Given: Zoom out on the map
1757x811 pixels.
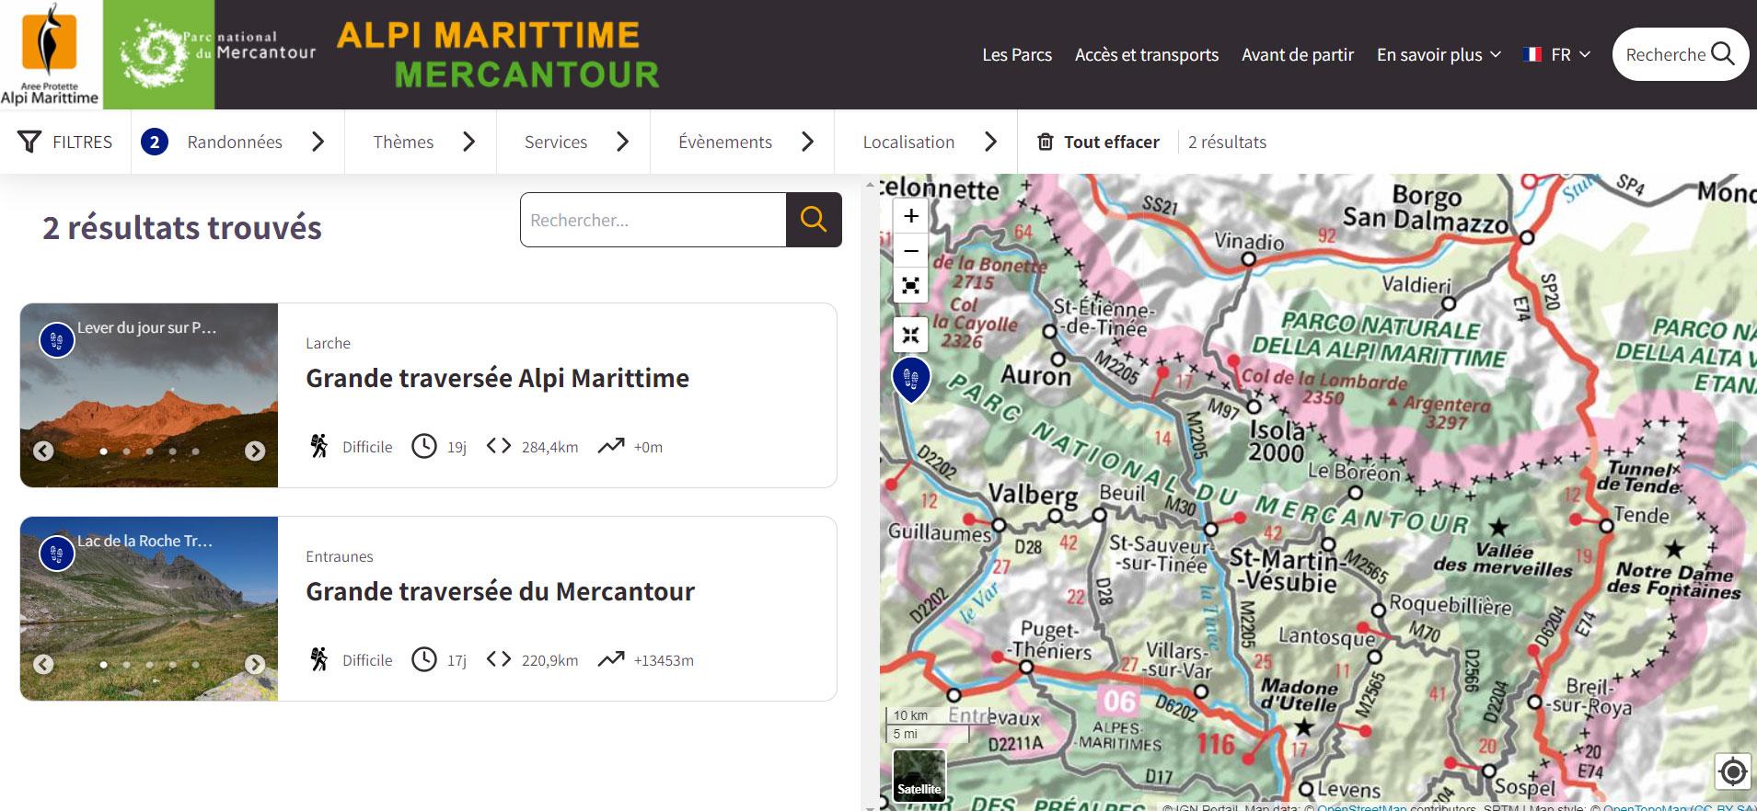Looking at the screenshot, I should [910, 251].
